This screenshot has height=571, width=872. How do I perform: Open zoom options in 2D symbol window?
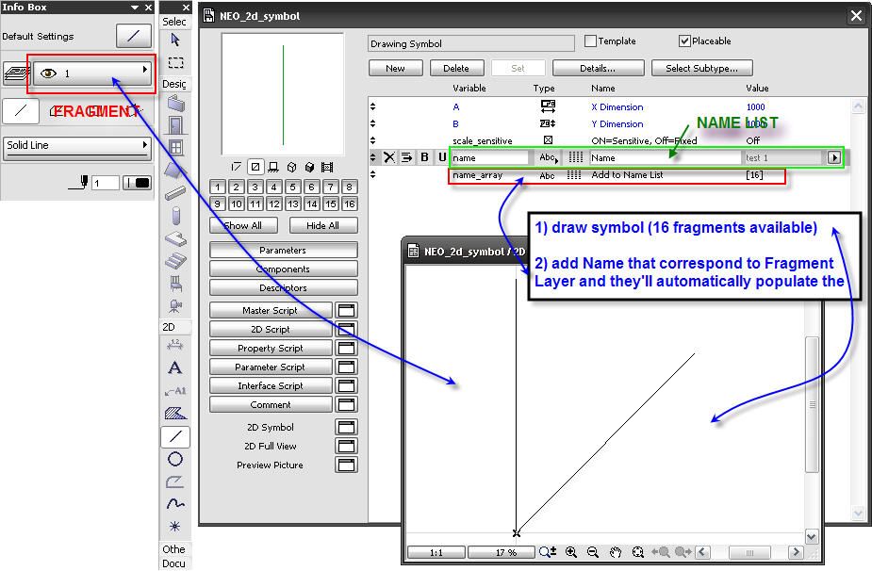tap(547, 551)
